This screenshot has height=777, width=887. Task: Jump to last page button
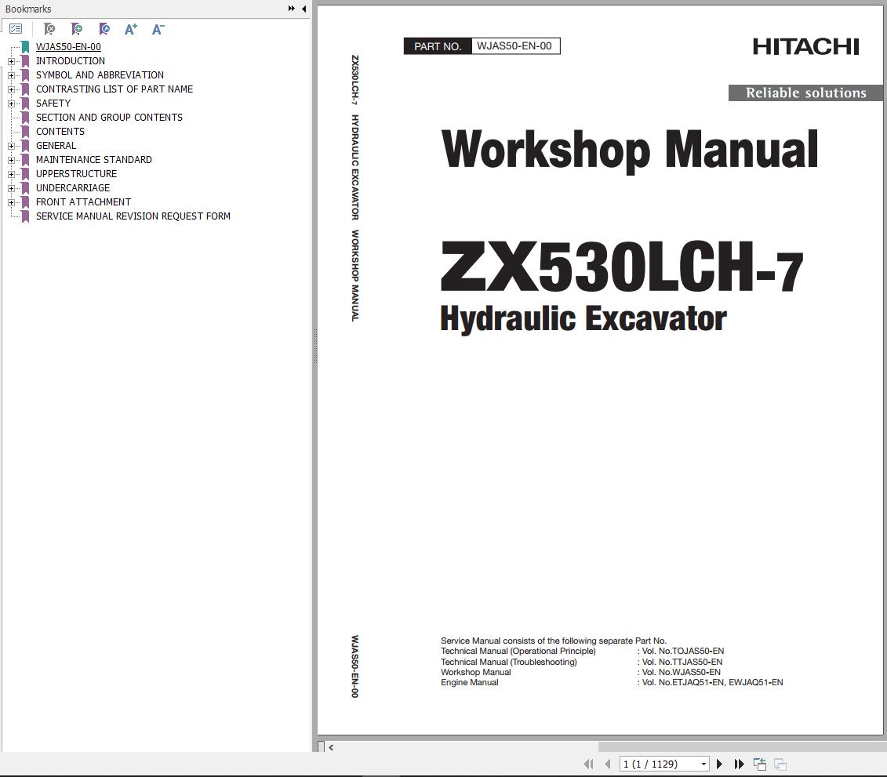(739, 764)
